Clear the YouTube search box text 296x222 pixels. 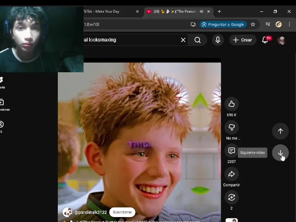[x=183, y=40]
